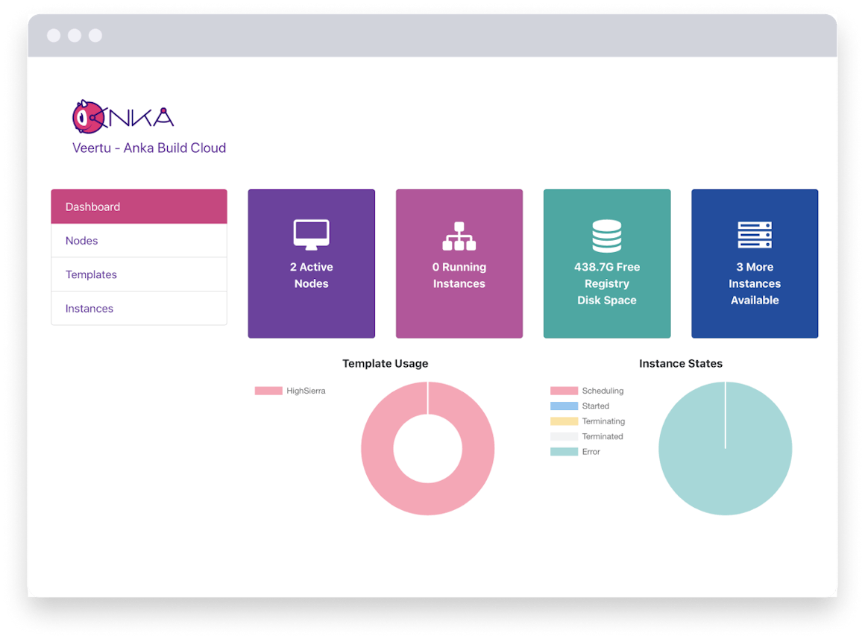Click the database icon in Registry Disk Space card

607,236
